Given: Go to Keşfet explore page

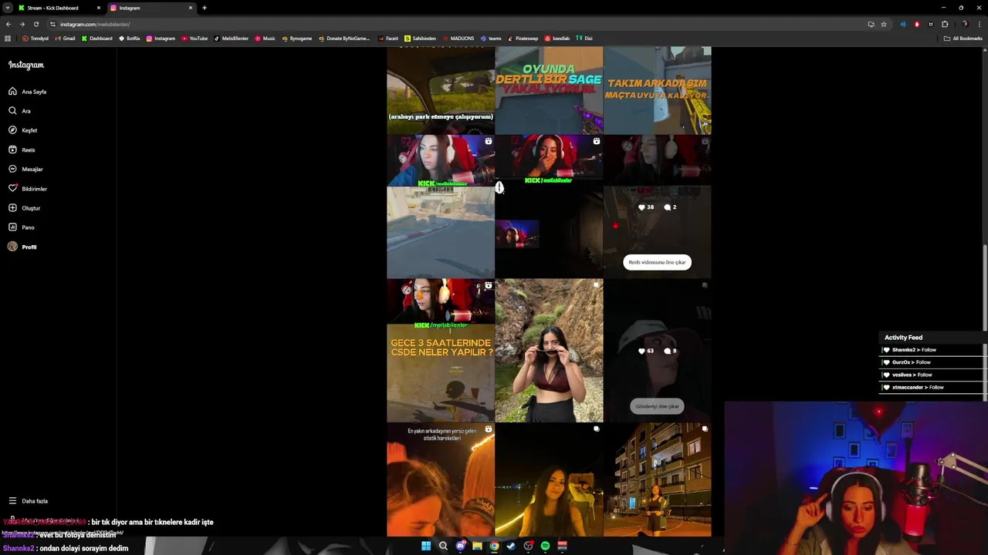Looking at the screenshot, I should click(x=22, y=130).
